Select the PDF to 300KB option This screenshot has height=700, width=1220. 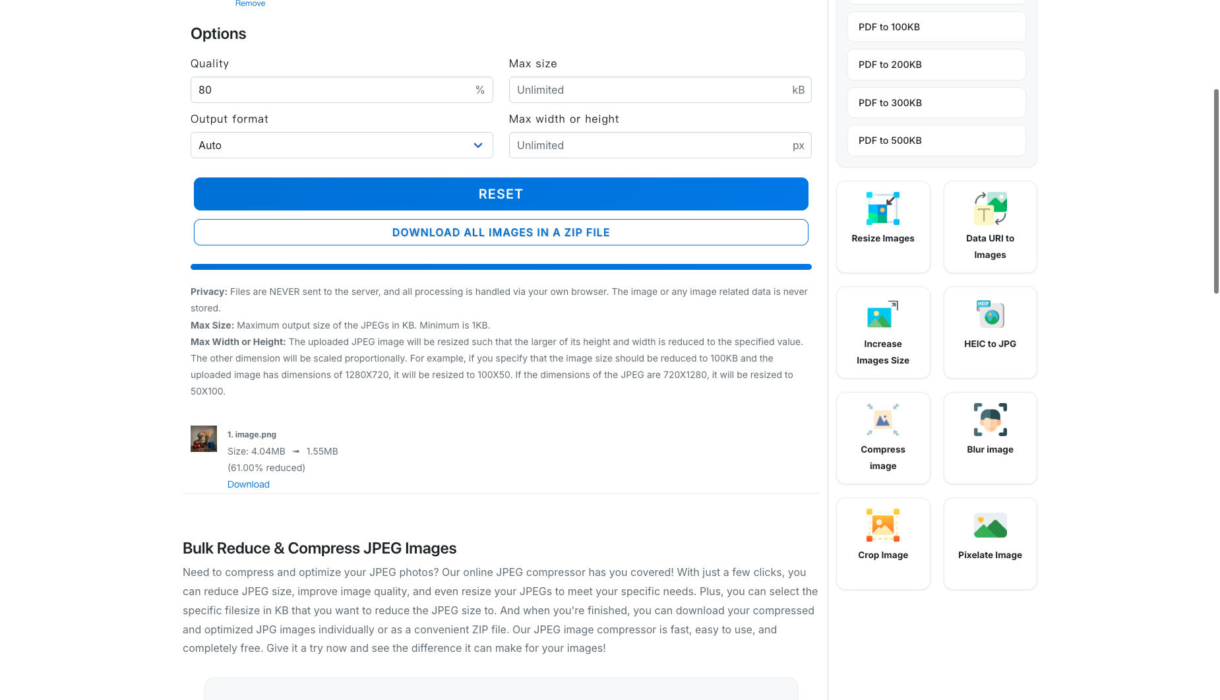point(936,103)
